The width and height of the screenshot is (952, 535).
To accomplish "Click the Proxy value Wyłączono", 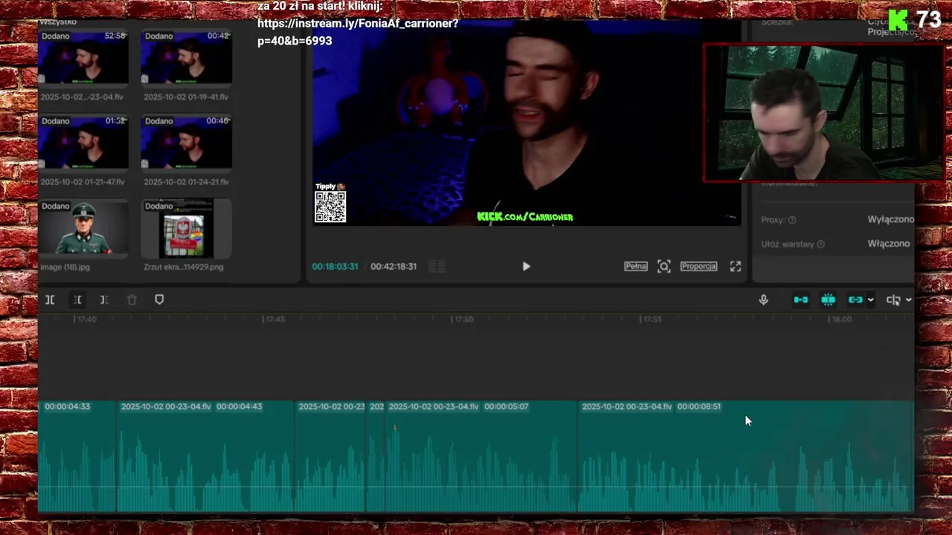I will pyautogui.click(x=890, y=219).
